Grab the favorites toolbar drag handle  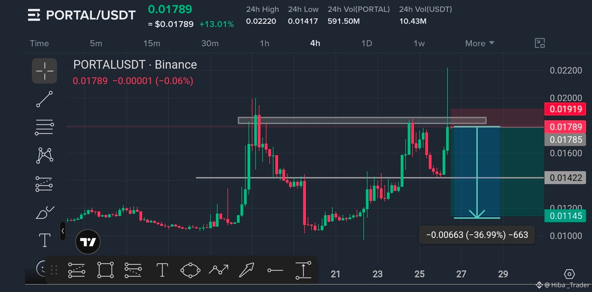pyautogui.click(x=54, y=270)
